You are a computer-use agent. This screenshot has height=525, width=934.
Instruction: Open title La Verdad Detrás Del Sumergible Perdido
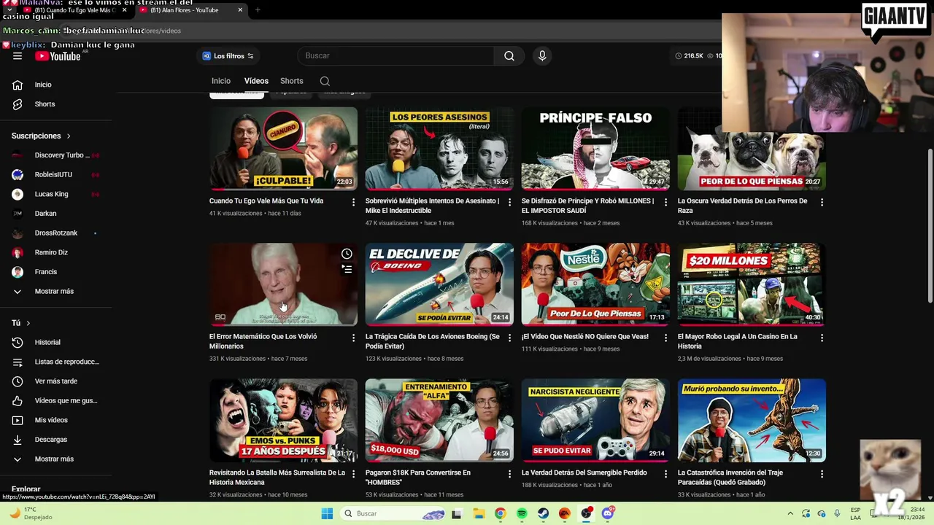584,472
